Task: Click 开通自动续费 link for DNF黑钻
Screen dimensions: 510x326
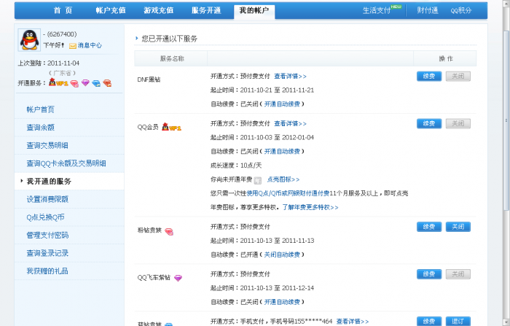Action: (x=282, y=104)
